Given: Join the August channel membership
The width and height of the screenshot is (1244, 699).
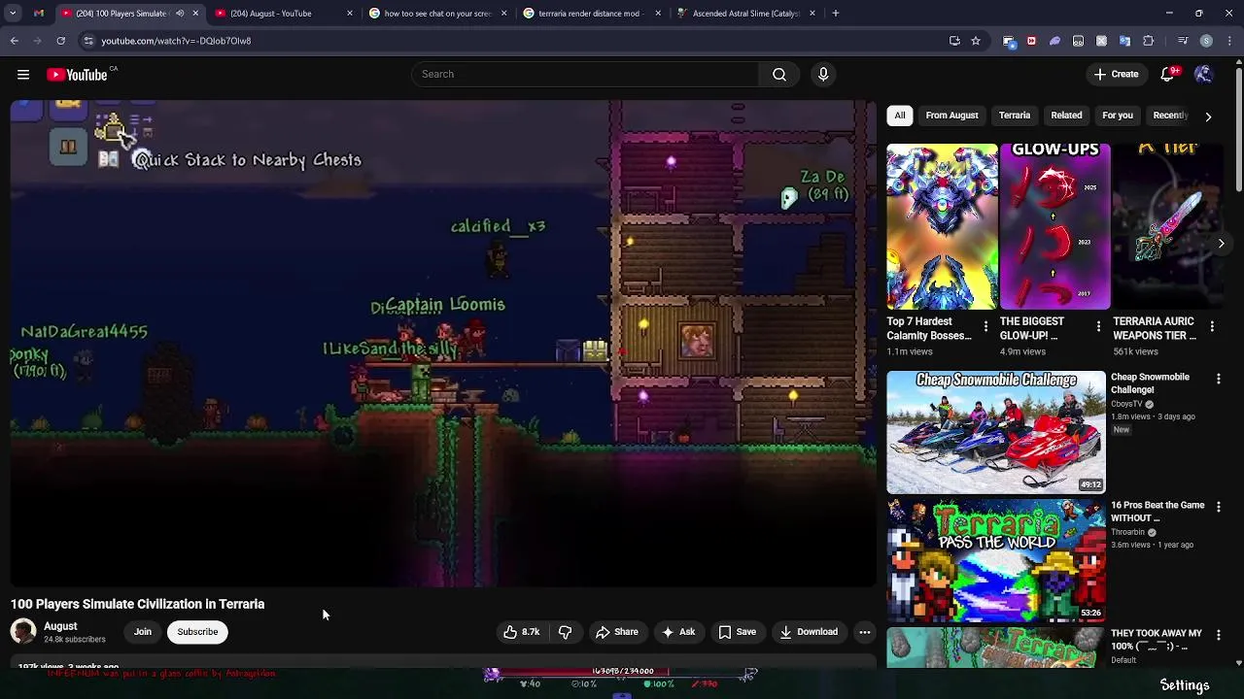Looking at the screenshot, I should (x=143, y=632).
